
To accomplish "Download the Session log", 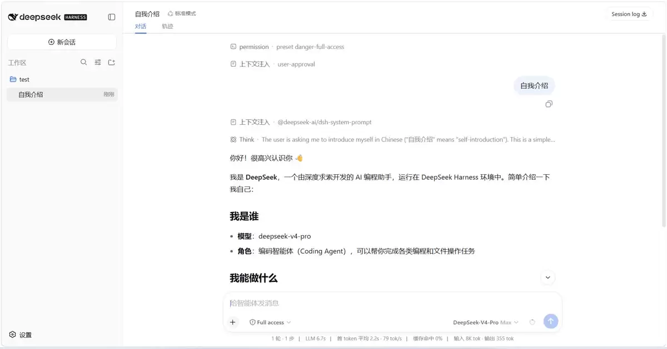I will (x=629, y=14).
